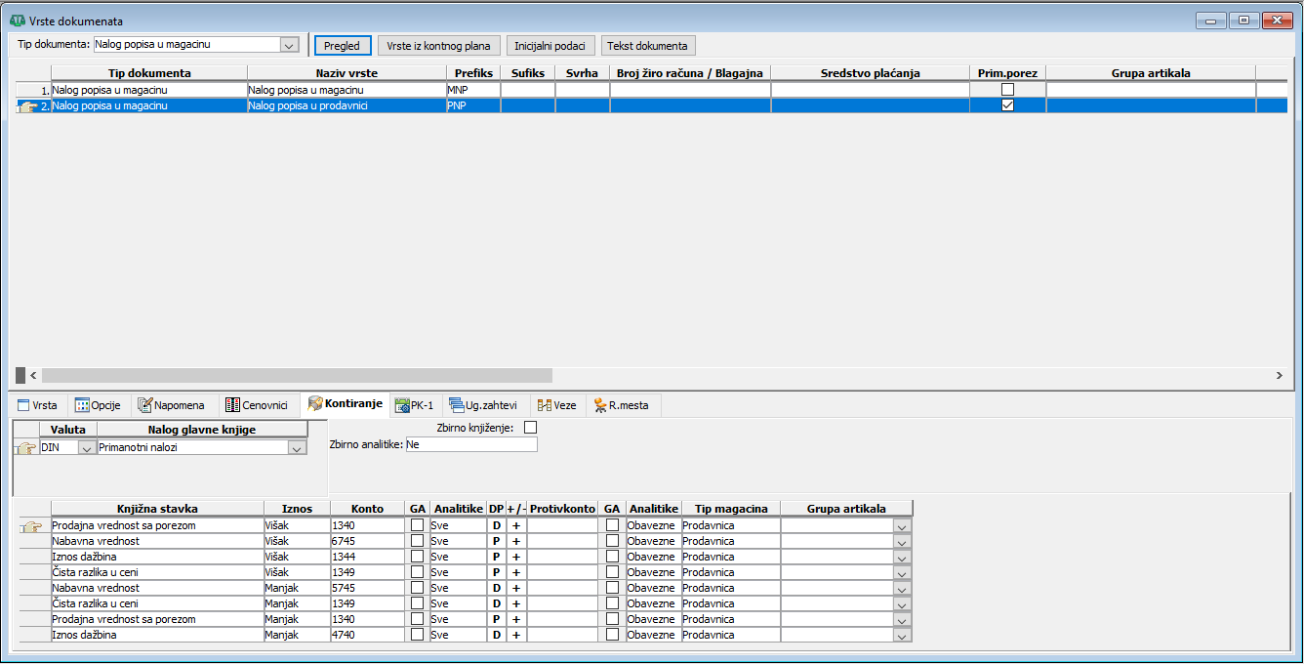Click the Inicijalni podaci button
This screenshot has height=664, width=1304.
tap(550, 46)
